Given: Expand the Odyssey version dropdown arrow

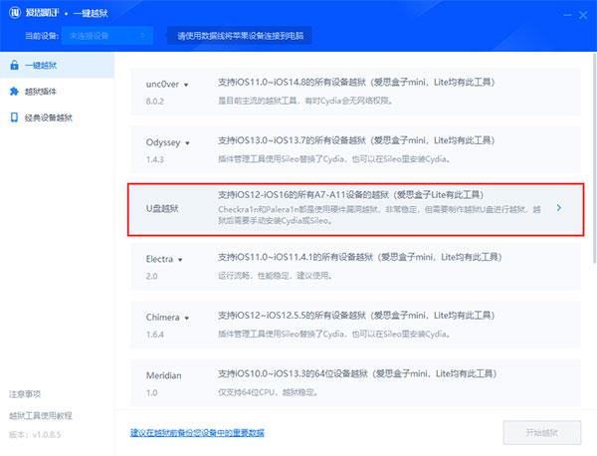Looking at the screenshot, I should coord(186,142).
